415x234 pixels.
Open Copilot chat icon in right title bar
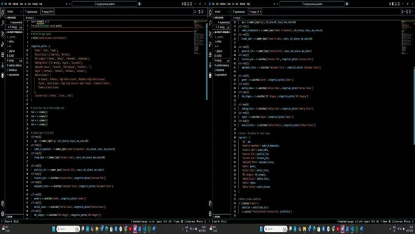click(x=347, y=4)
